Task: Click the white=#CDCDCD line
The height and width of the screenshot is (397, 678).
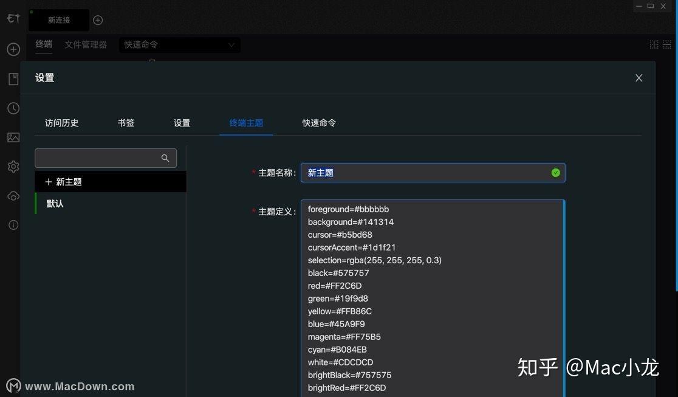Action: pyautogui.click(x=340, y=362)
